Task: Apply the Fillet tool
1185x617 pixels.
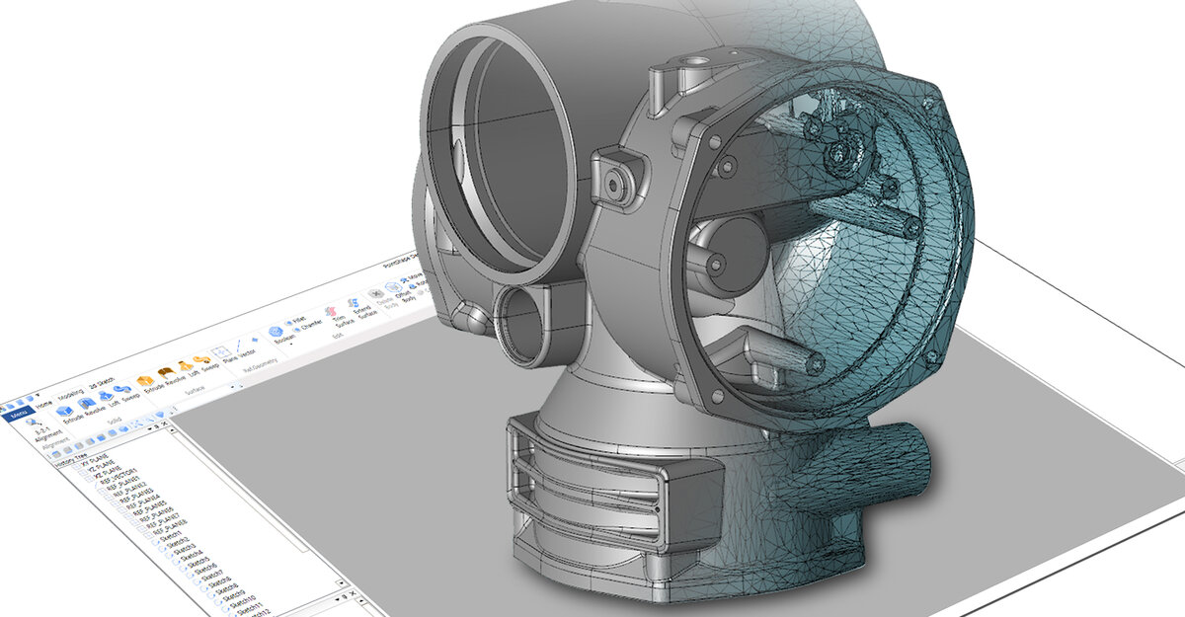Action: pyautogui.click(x=295, y=322)
